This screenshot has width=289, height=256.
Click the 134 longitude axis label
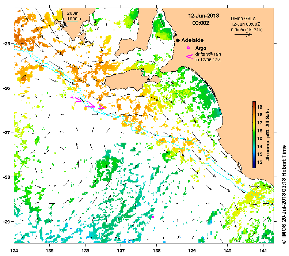14,251
